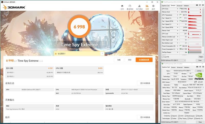Screen dimensions: 205x124
Task: Take screenshot via camera icon in GPU-Z Sensors window
Action: coord(197,5)
